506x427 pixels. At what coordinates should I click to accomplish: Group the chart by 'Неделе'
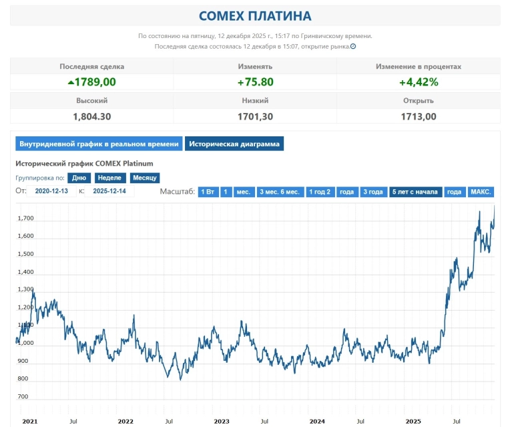(109, 178)
